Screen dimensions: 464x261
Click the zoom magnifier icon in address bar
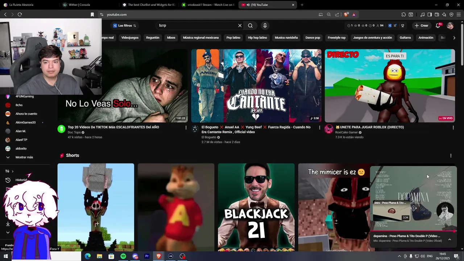click(x=329, y=14)
